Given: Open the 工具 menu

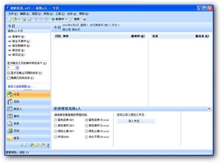Looking at the screenshot, I should pyautogui.click(x=60, y=14).
